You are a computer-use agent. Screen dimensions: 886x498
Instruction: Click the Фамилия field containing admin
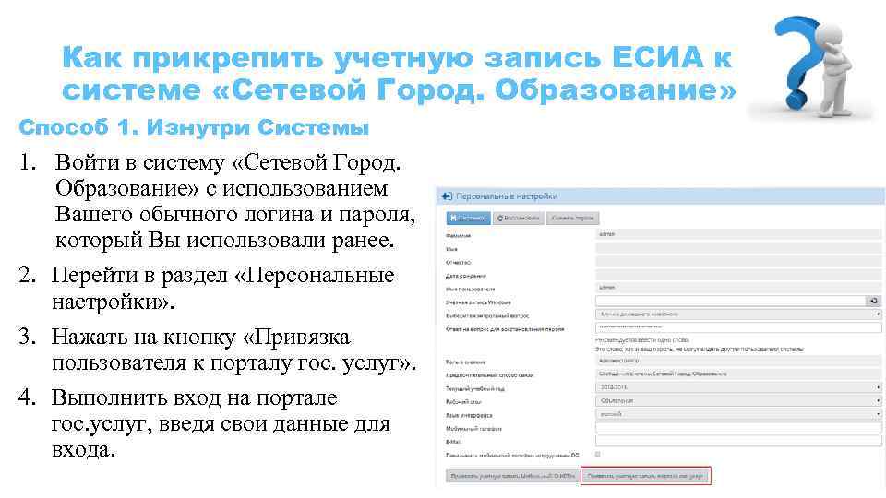pyautogui.click(x=738, y=233)
